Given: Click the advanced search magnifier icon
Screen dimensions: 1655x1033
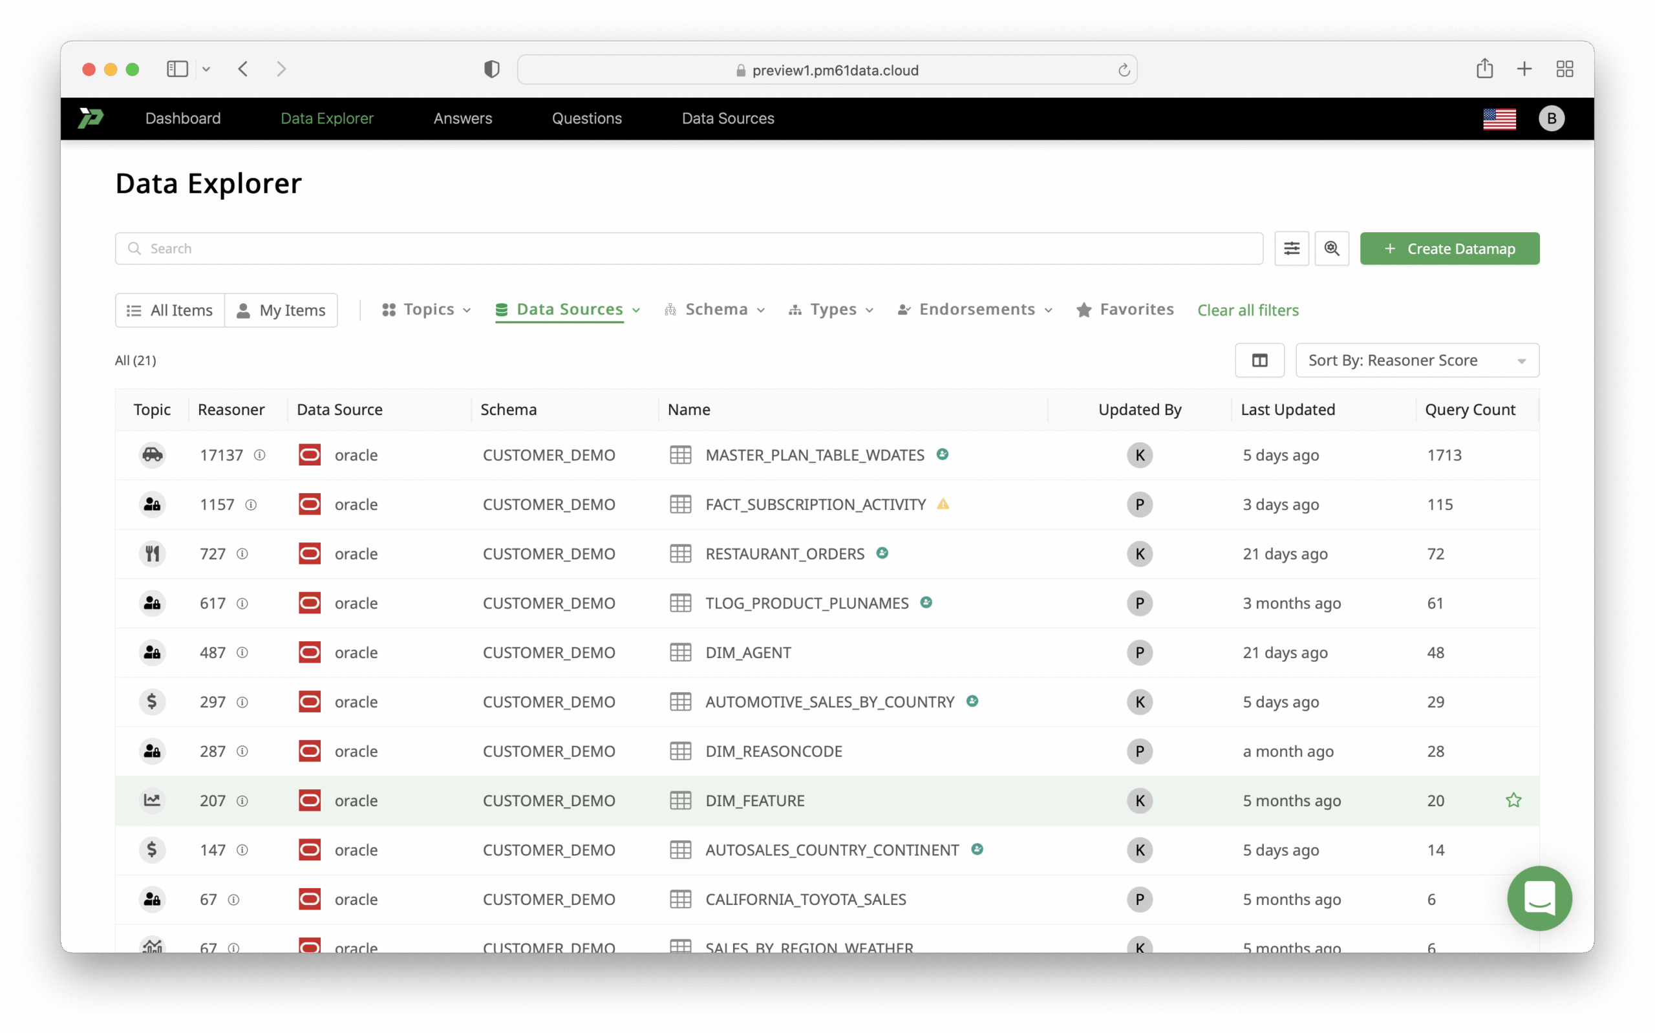Looking at the screenshot, I should 1331,249.
